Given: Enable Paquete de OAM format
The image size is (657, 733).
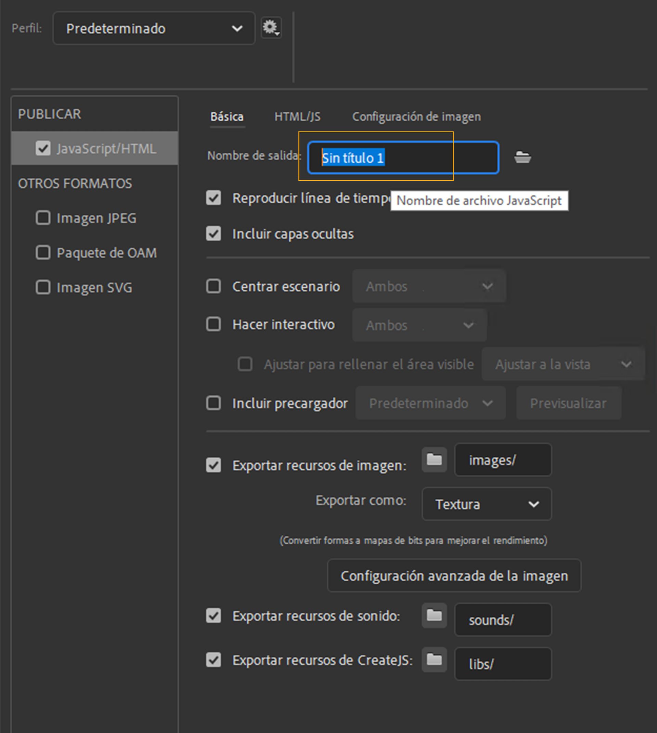Looking at the screenshot, I should [43, 252].
